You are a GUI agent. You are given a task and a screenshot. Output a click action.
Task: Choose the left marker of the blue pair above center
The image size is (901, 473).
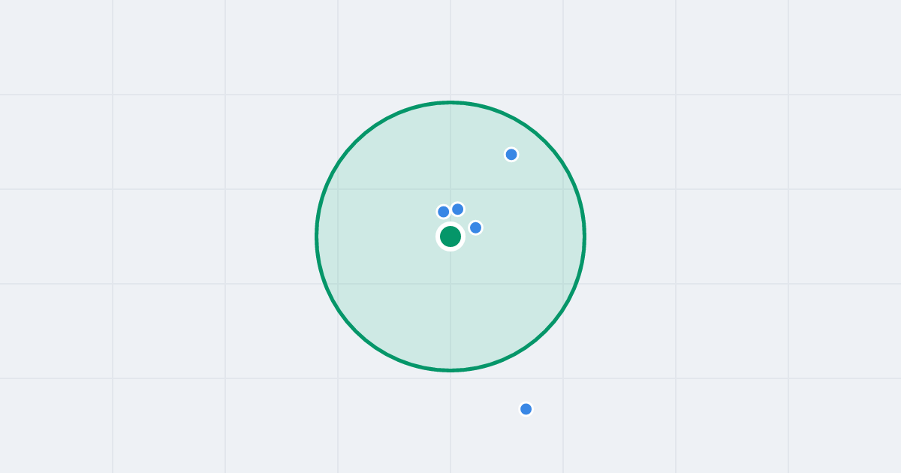444,212
